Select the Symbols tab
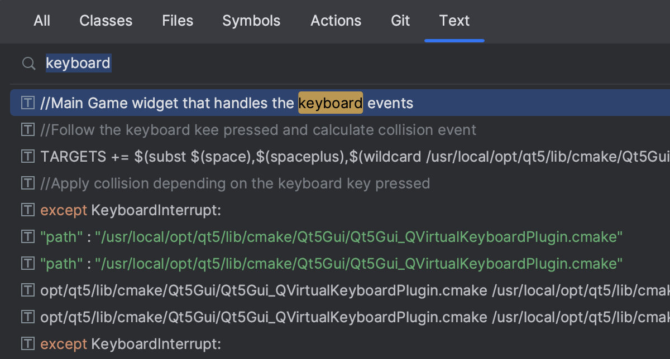 [x=251, y=21]
